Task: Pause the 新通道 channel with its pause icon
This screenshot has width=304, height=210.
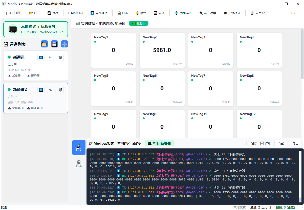Action: (x=41, y=57)
